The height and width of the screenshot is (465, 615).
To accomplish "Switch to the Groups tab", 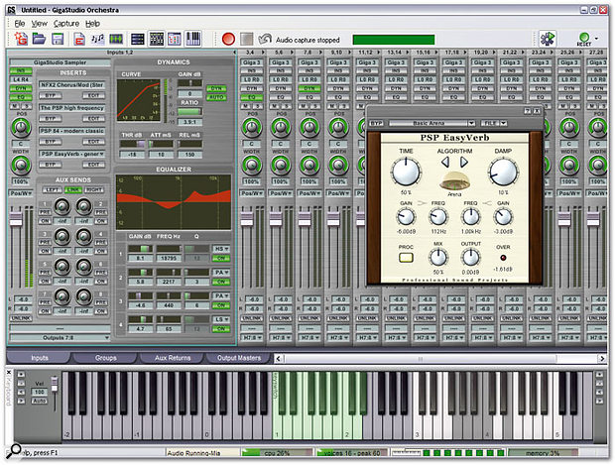I will 105,358.
